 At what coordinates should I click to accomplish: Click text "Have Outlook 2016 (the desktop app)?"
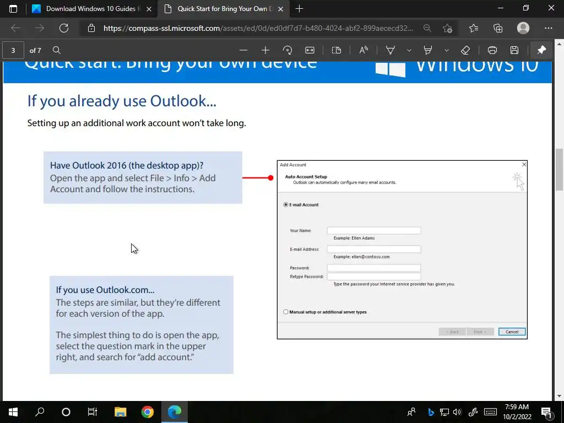pyautogui.click(x=127, y=165)
